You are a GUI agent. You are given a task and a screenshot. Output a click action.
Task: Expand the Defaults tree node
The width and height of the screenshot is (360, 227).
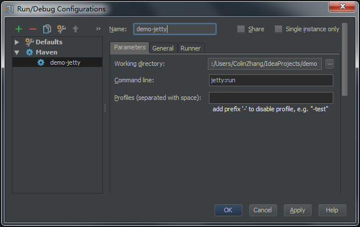pos(17,42)
